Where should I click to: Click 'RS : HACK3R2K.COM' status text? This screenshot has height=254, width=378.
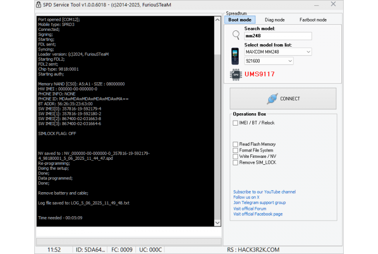(253, 250)
